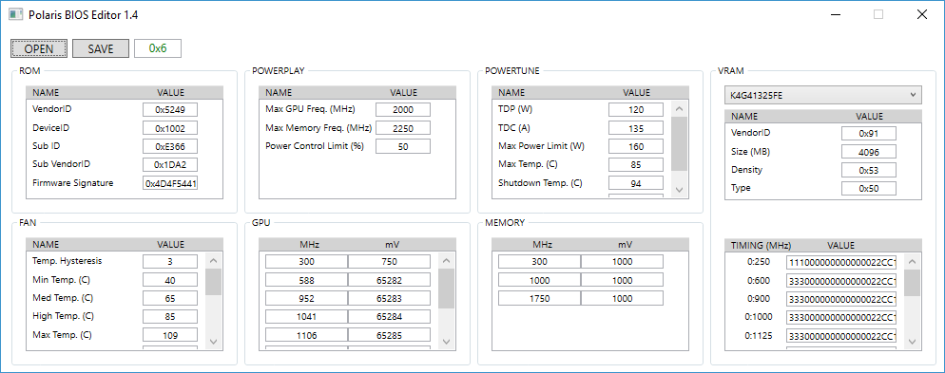Open the K4G41325FE VRAM dropdown
Screen dimensions: 945x373
pos(822,95)
